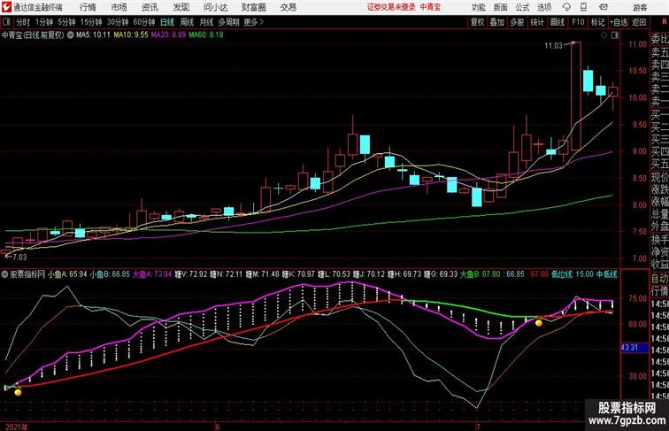
Task: Open the 行情 menu
Action: tap(88, 7)
